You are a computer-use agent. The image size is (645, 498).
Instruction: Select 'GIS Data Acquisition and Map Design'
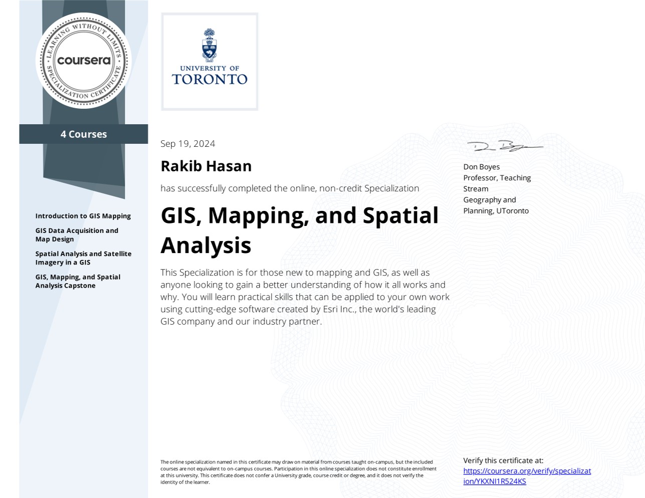point(77,234)
